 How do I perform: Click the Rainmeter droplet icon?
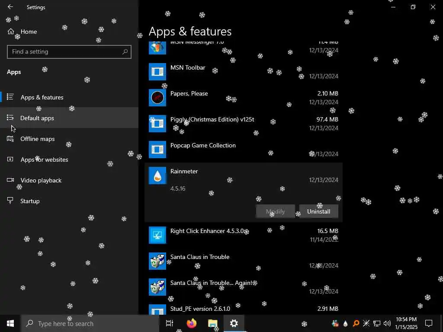click(157, 176)
